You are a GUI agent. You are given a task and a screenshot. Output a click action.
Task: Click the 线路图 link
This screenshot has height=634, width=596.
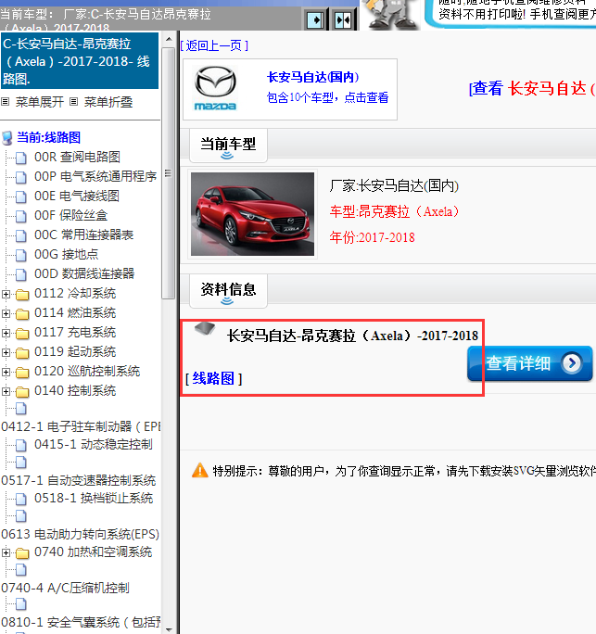(x=213, y=379)
